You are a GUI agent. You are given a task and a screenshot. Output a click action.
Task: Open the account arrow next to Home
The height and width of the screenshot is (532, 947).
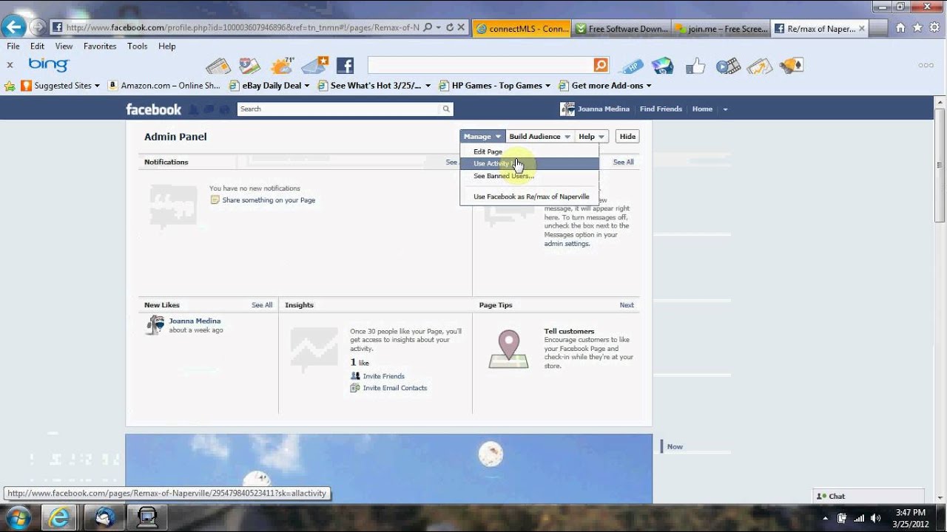click(725, 109)
